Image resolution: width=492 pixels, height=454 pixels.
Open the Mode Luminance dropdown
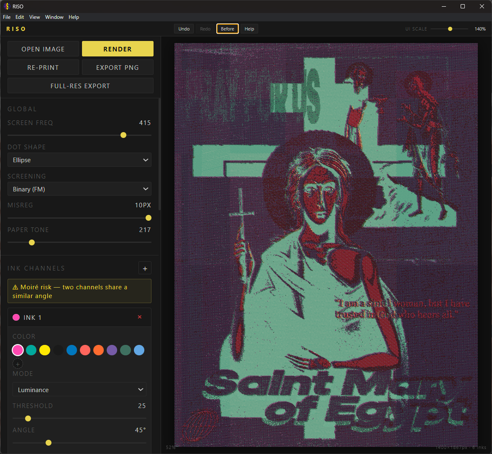click(x=79, y=390)
